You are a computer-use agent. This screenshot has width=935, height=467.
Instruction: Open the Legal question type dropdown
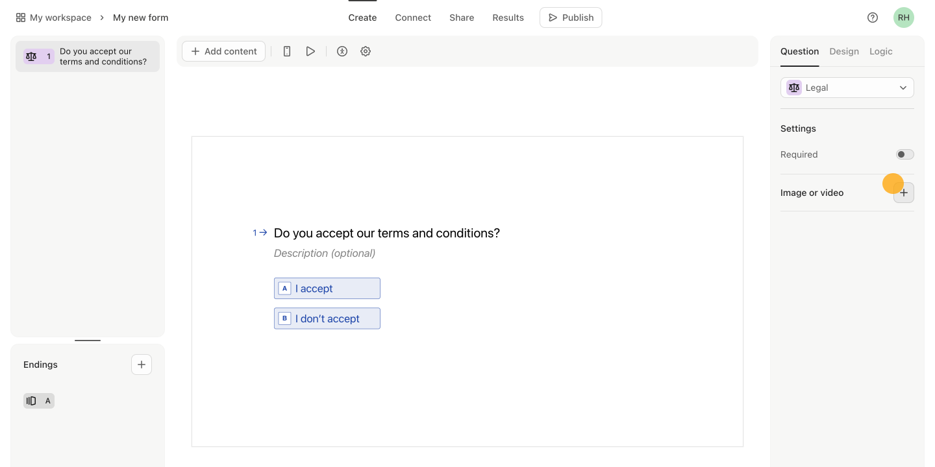847,88
